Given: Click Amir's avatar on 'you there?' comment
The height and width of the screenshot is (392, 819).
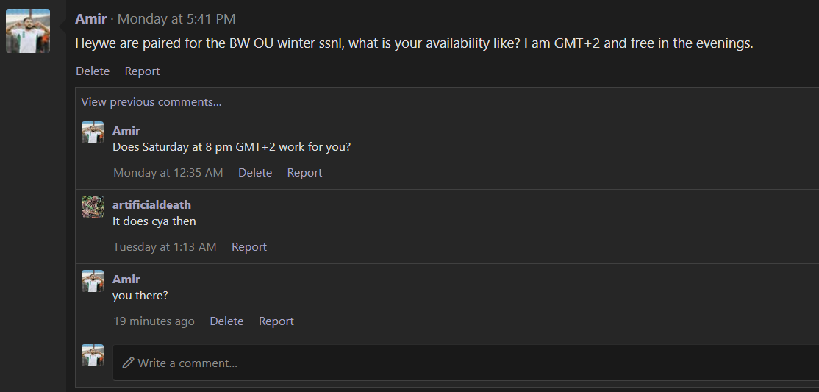Looking at the screenshot, I should point(93,281).
